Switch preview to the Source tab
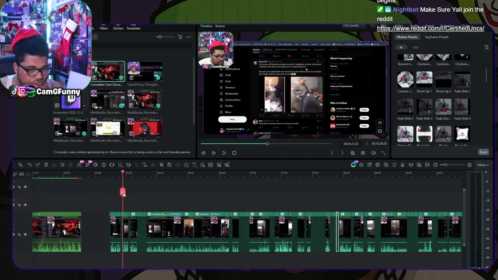This screenshot has height=280, width=498. click(x=220, y=26)
